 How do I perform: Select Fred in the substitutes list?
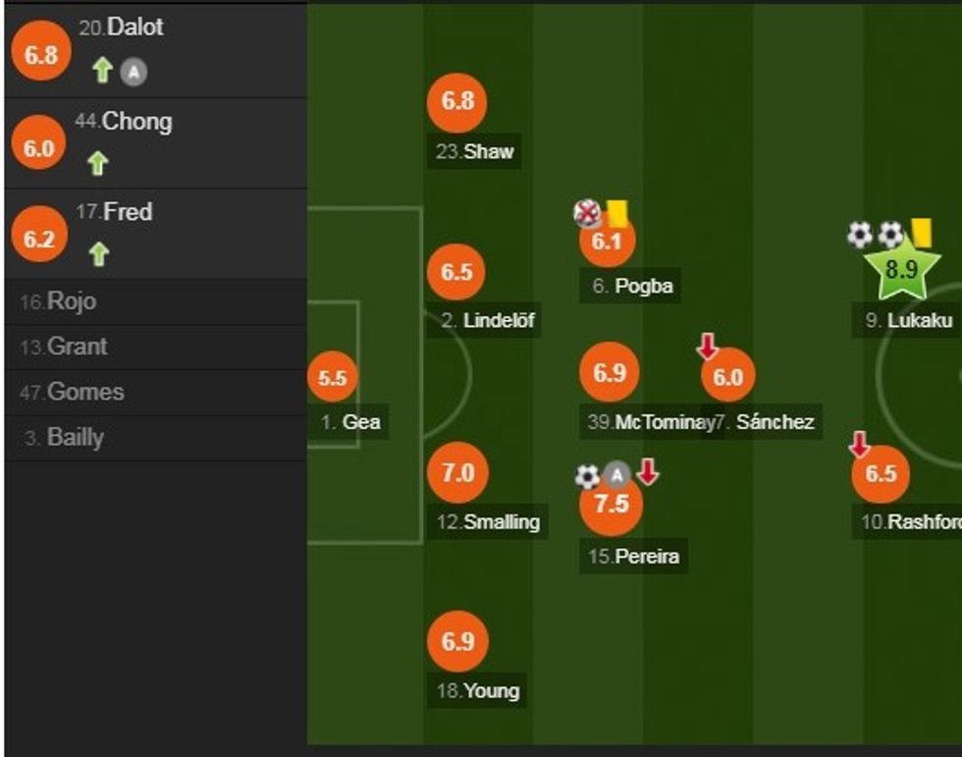coord(128,212)
